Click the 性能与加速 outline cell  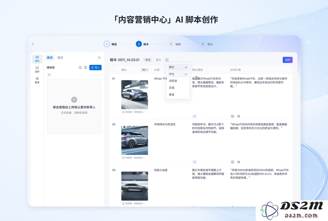[161, 170]
